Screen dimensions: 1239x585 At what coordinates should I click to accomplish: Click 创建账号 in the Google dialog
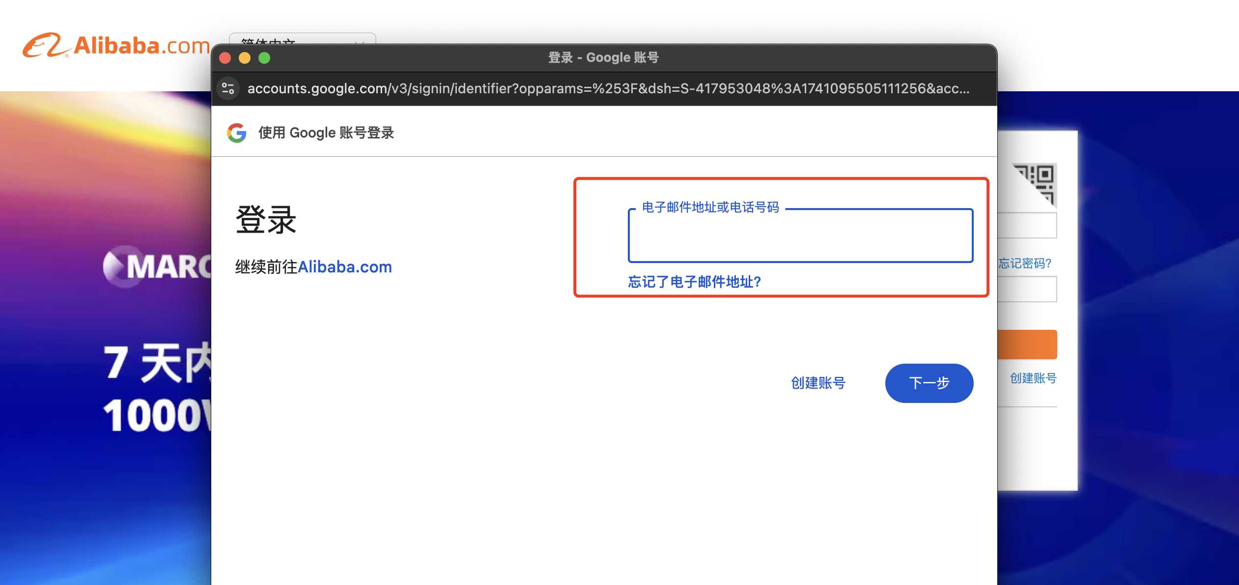(817, 383)
